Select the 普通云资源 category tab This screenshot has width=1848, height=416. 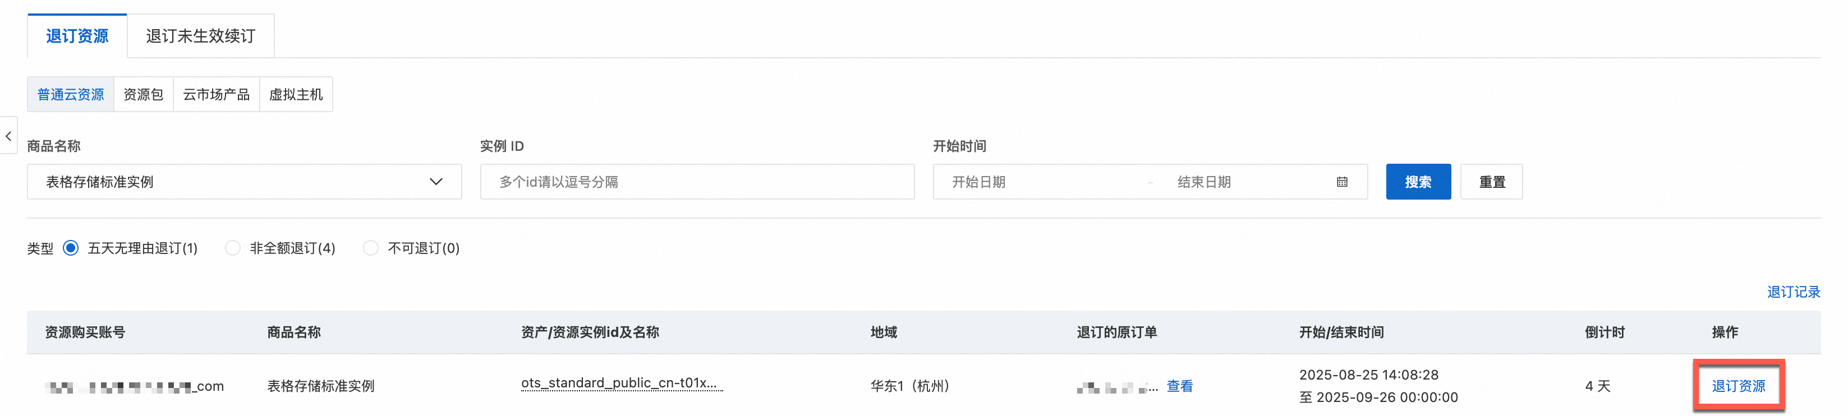pos(70,95)
